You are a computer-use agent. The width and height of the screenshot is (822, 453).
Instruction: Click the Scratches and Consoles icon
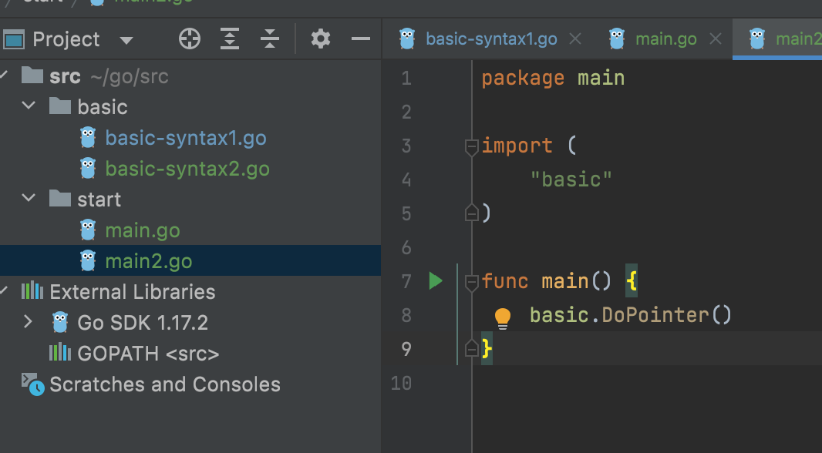pos(32,384)
